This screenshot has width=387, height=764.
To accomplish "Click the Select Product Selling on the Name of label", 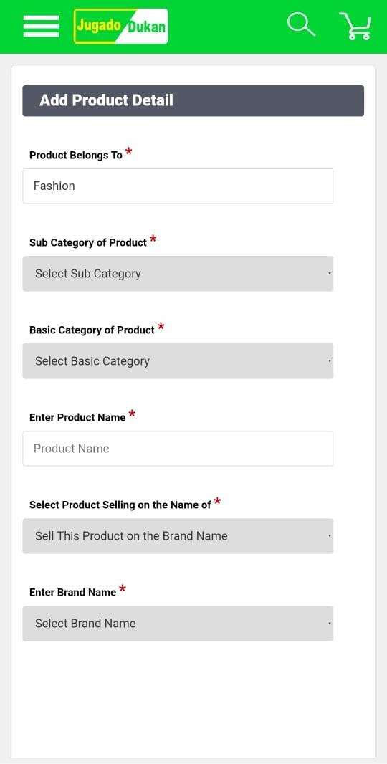I will point(120,505).
